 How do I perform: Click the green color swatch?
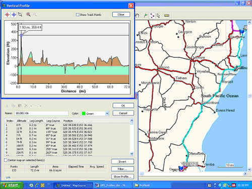84,114
